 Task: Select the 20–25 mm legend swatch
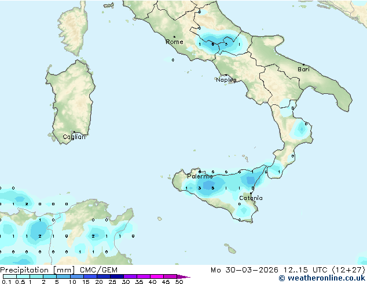pos(103,276)
